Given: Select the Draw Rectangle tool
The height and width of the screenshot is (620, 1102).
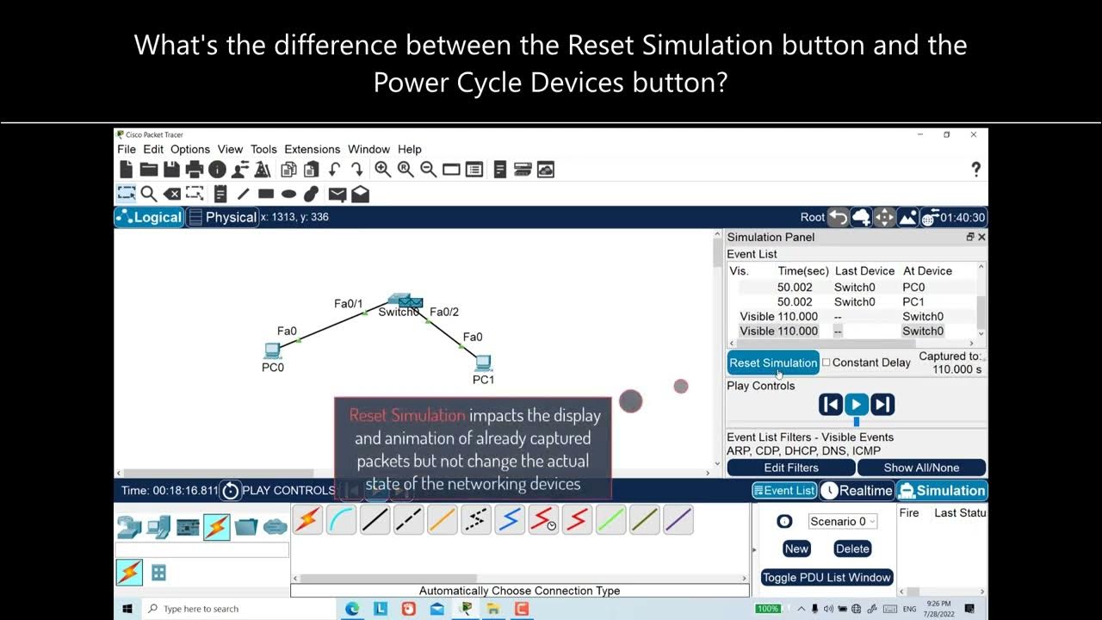Looking at the screenshot, I should pyautogui.click(x=266, y=194).
